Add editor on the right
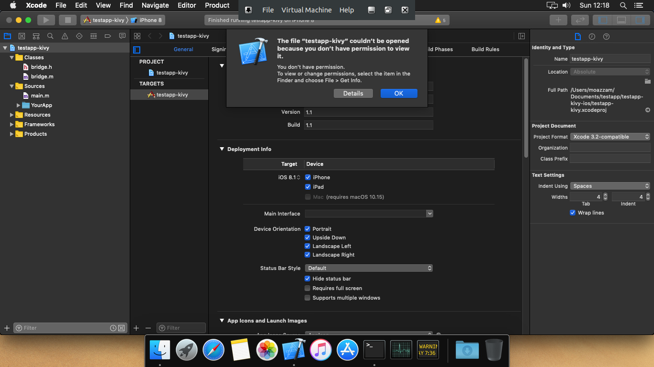This screenshot has height=367, width=654. pos(521,36)
